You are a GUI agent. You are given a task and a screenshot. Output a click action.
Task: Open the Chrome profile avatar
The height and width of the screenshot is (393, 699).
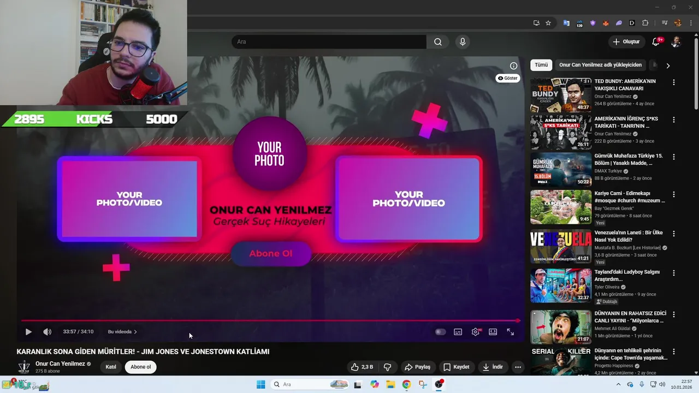[678, 23]
